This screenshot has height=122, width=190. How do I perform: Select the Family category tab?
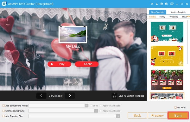click(162, 17)
